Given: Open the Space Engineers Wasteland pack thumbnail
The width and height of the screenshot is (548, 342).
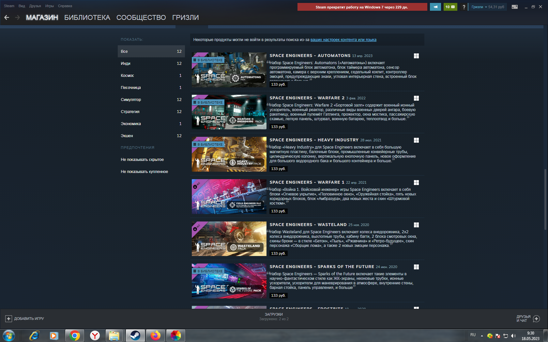Looking at the screenshot, I should tap(229, 239).
